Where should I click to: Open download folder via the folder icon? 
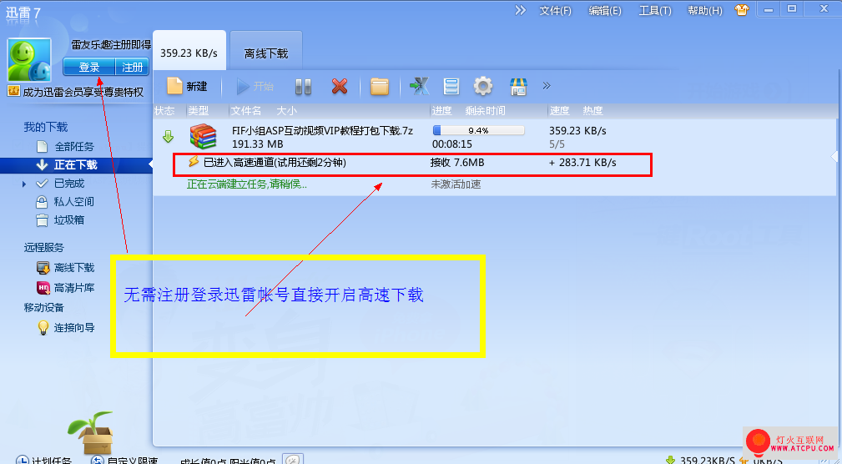(x=380, y=86)
